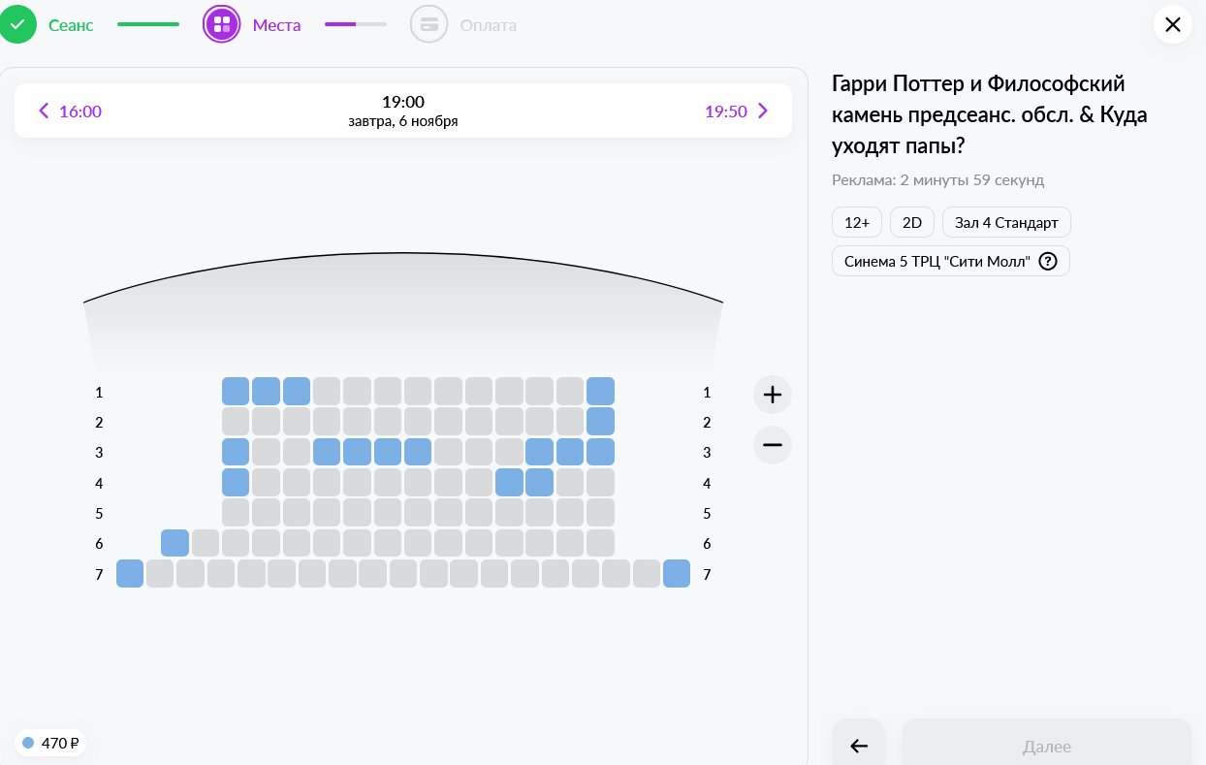Open the Сеанс step tab
The height and width of the screenshot is (765, 1206).
tap(71, 25)
